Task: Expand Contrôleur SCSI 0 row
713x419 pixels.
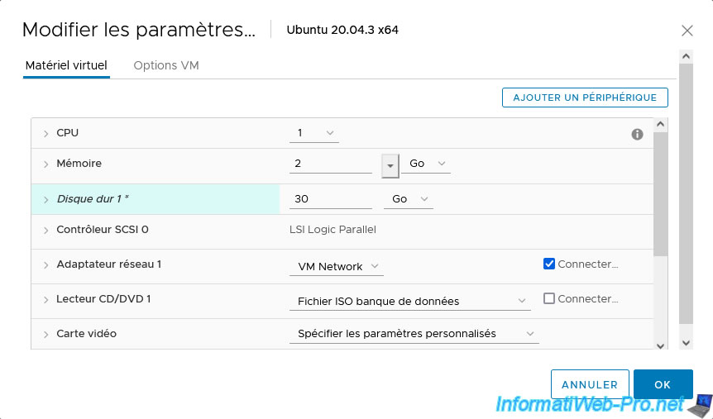Action: pos(46,231)
